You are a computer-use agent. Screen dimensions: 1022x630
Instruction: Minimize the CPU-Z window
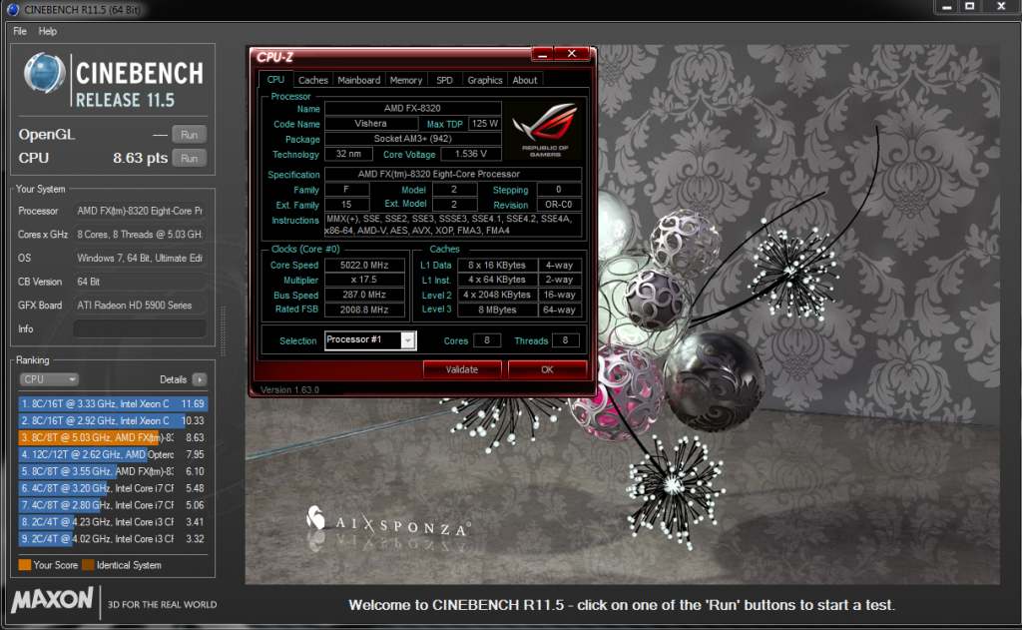pos(542,54)
